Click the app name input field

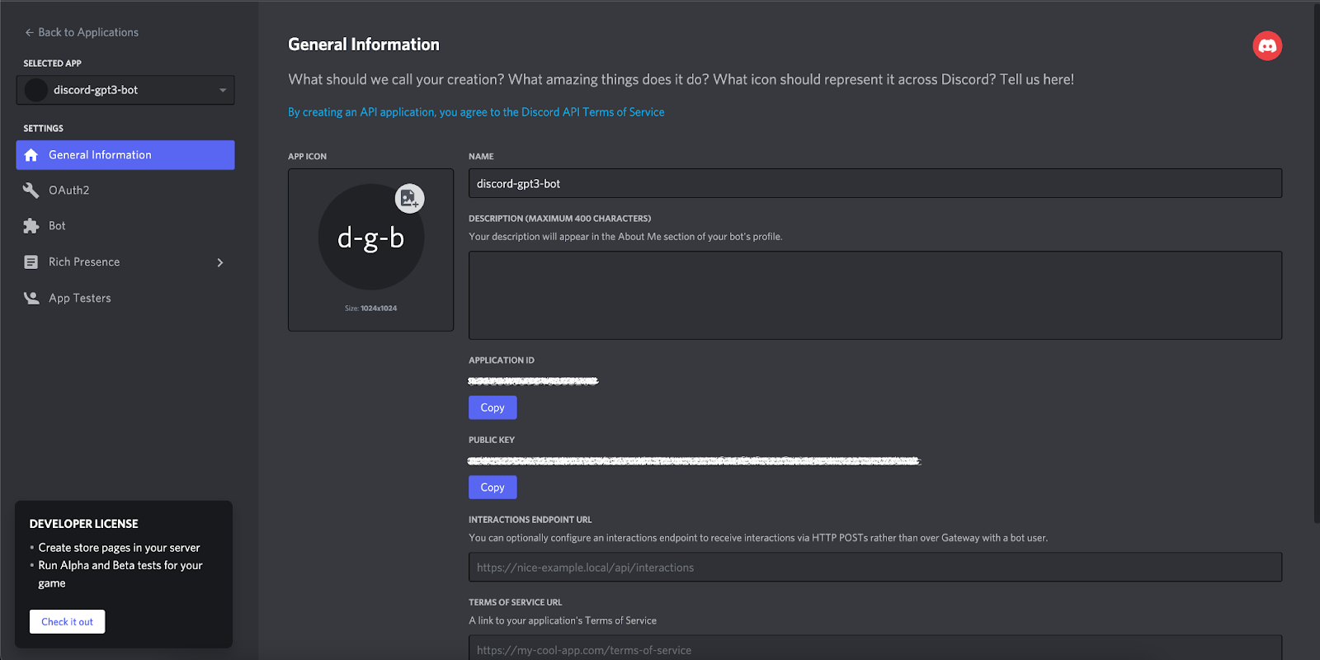point(875,183)
